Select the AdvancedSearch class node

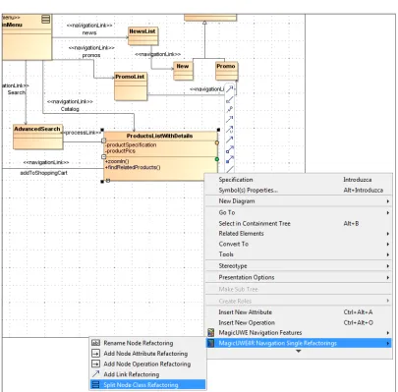pyautogui.click(x=37, y=137)
